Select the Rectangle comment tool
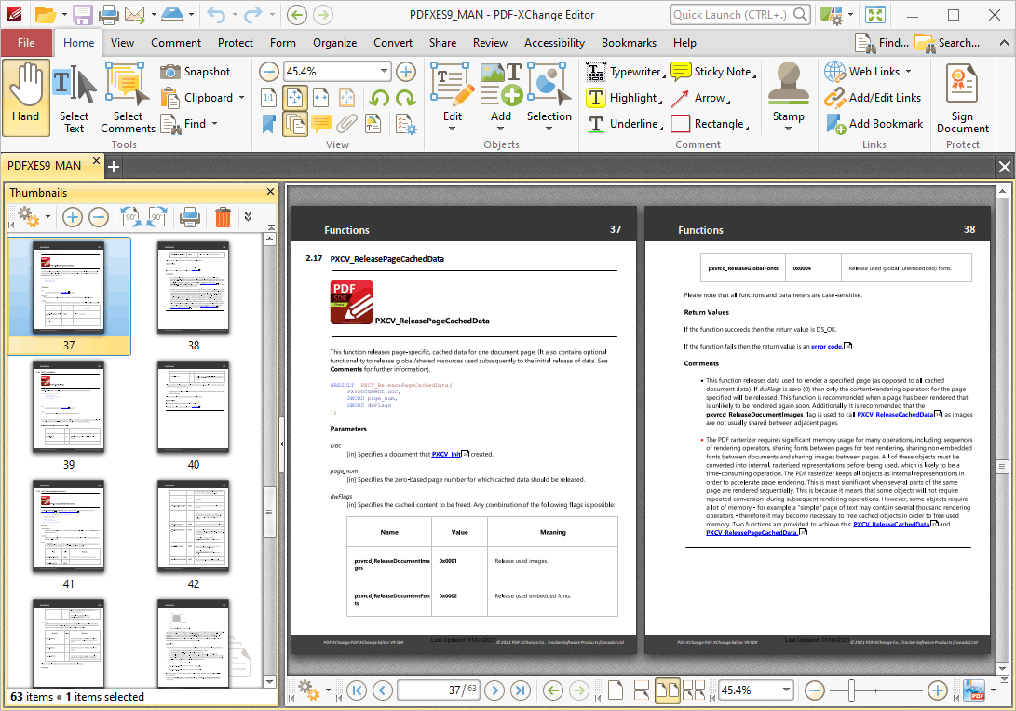This screenshot has width=1016, height=711. pos(711,123)
